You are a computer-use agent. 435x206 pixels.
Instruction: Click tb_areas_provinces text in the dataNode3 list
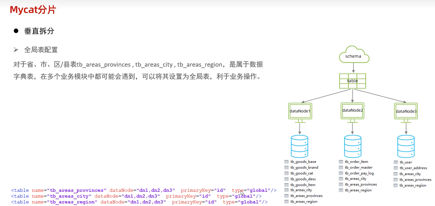415,180
